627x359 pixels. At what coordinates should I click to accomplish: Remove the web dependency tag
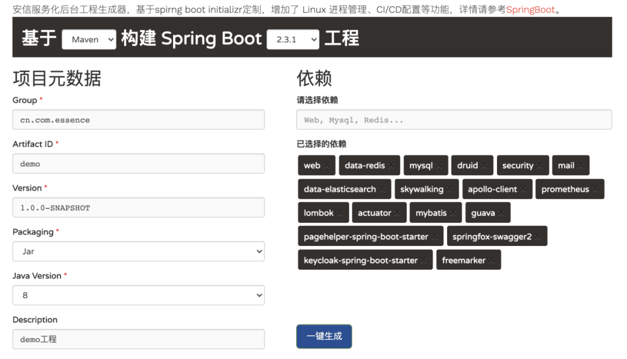(327, 166)
